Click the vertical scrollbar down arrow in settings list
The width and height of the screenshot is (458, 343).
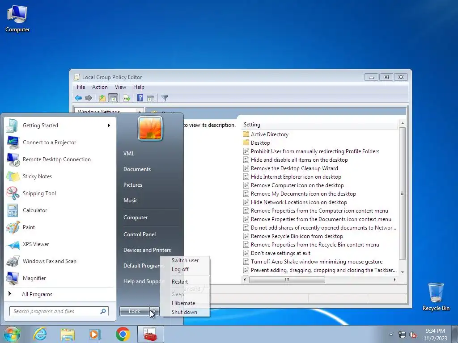click(x=403, y=272)
